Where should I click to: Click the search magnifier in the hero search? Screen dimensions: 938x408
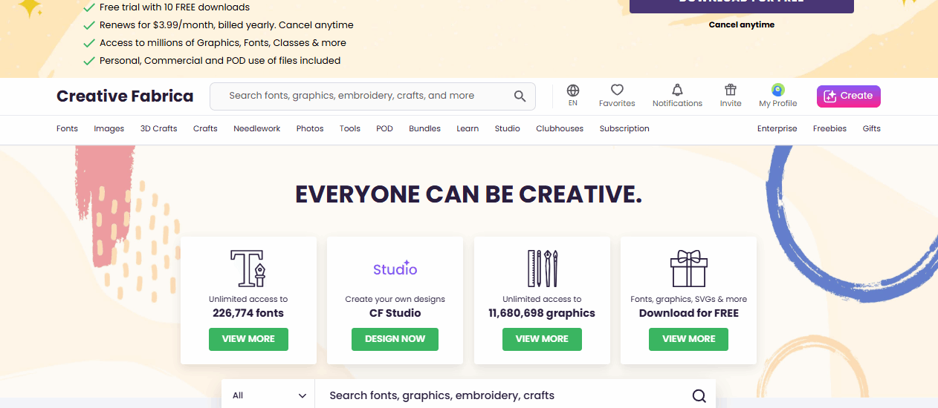(x=699, y=396)
